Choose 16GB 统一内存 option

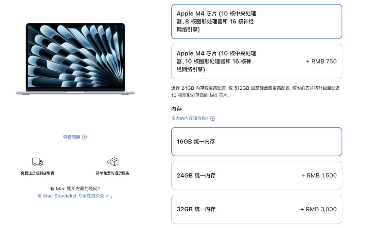[x=257, y=142]
